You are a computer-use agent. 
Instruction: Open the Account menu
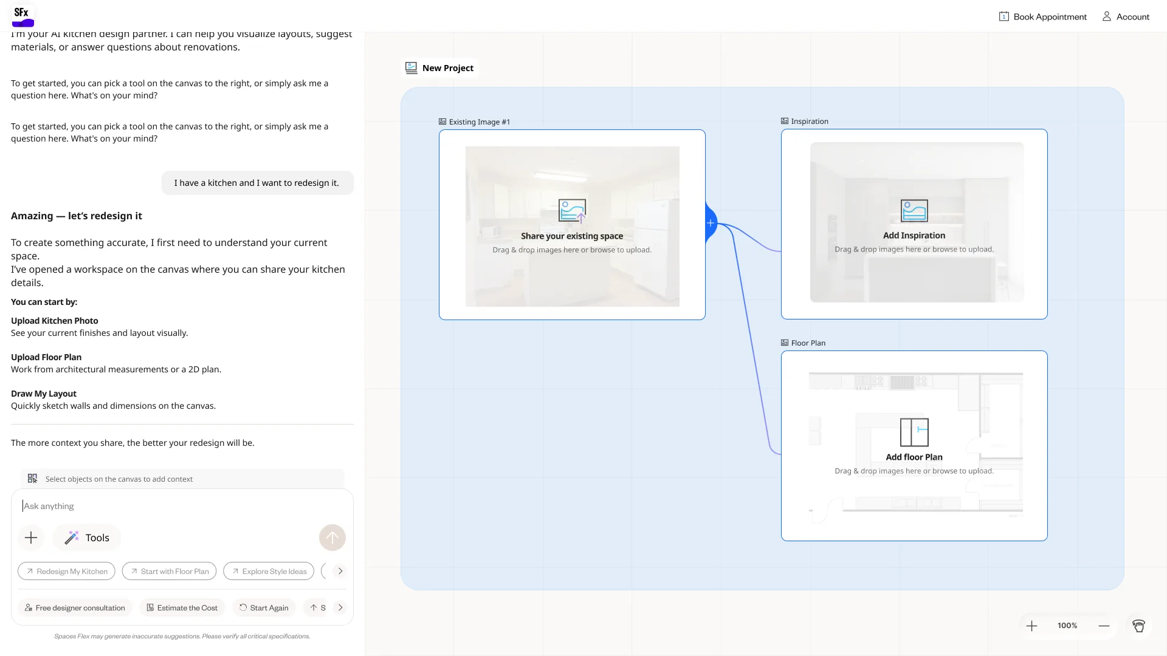pos(1126,16)
